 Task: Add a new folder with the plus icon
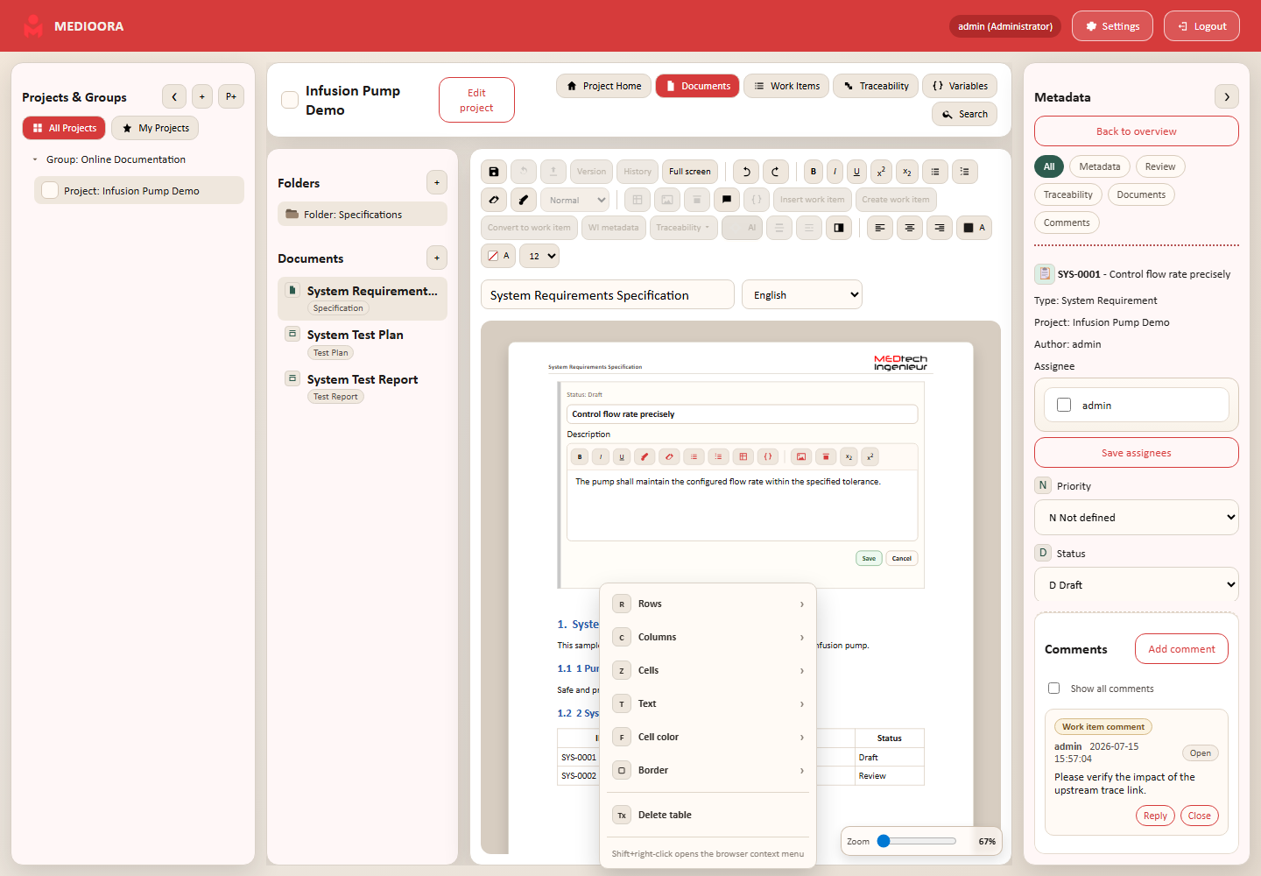(437, 182)
